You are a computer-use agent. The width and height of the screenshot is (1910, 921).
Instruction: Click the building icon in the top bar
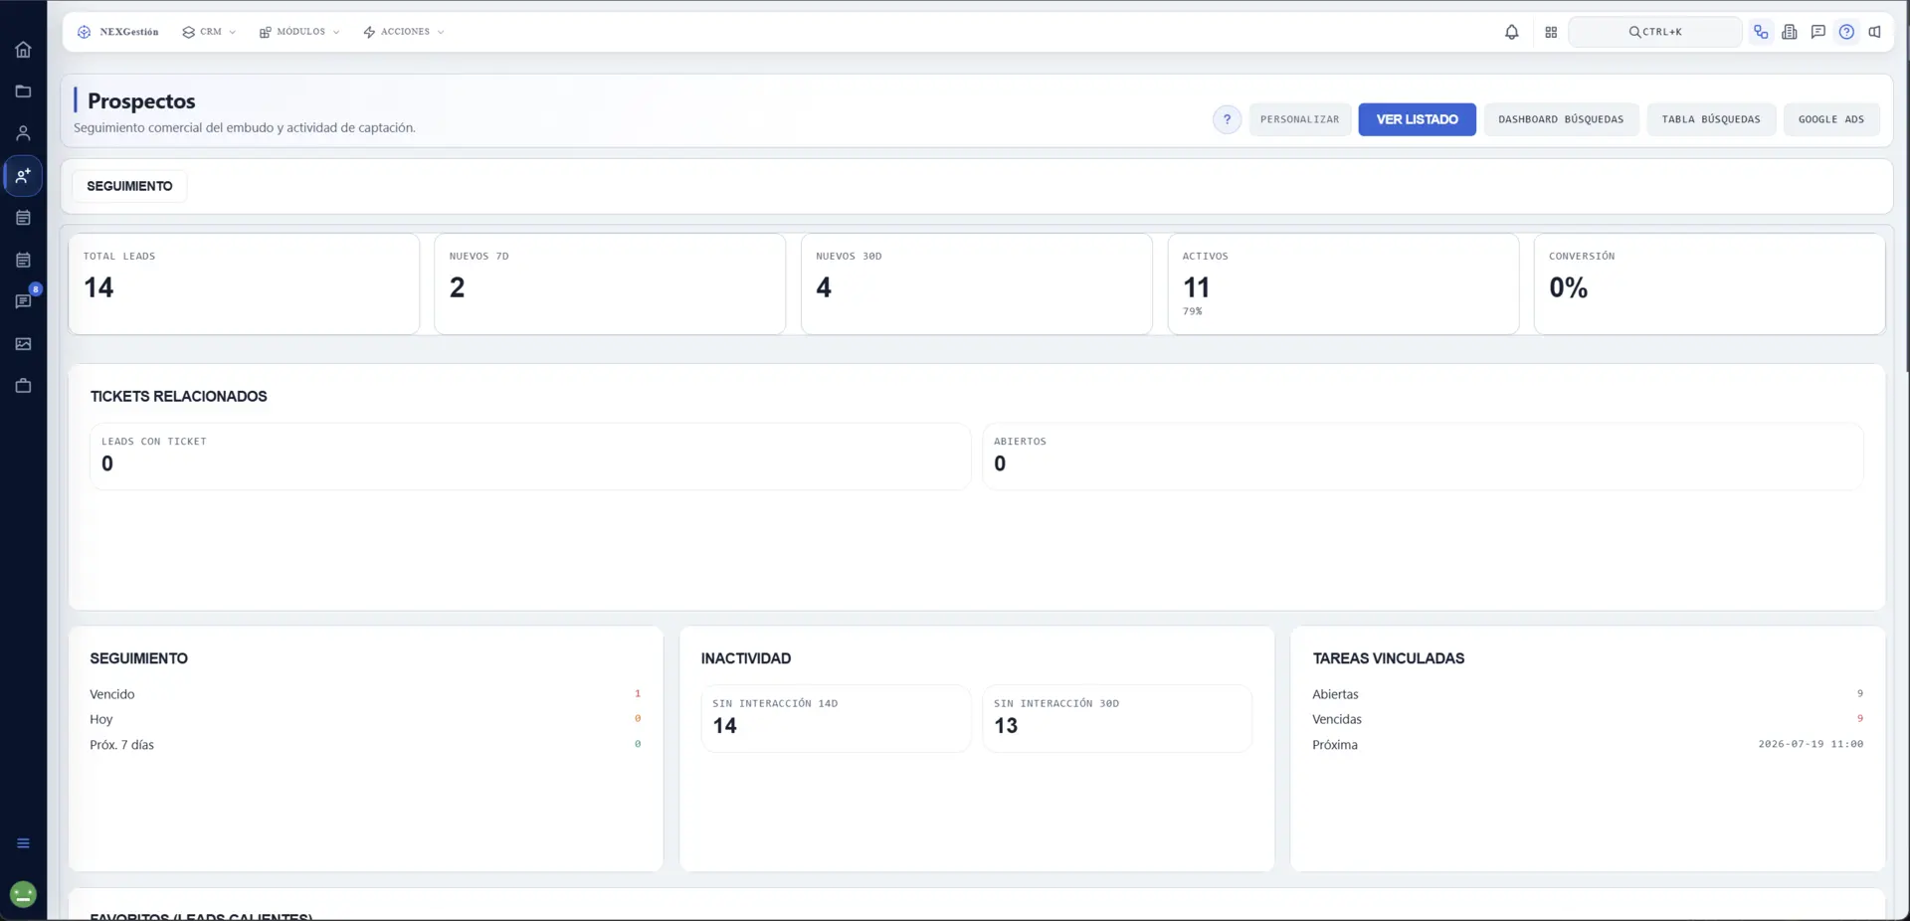pyautogui.click(x=1790, y=32)
